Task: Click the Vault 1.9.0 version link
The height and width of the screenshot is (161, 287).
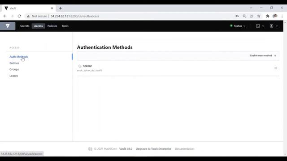Action: pyautogui.click(x=126, y=149)
